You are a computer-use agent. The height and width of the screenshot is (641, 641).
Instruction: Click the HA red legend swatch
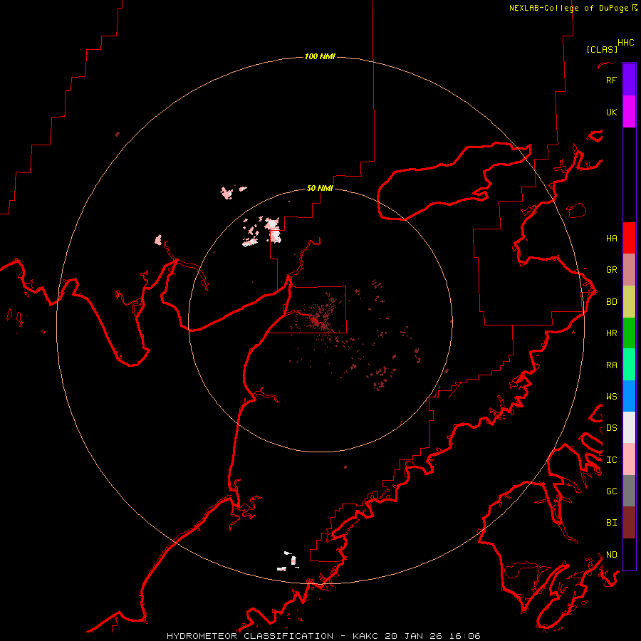click(629, 238)
